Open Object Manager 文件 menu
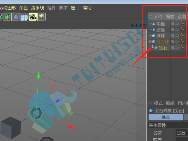188x141 pixels. (x=158, y=16)
